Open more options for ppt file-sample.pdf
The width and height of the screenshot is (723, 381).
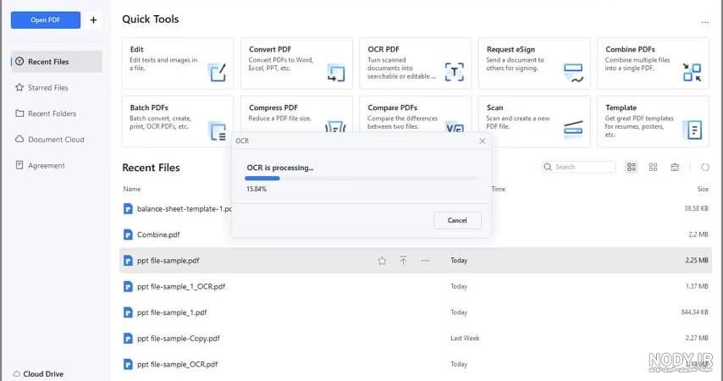coord(425,261)
